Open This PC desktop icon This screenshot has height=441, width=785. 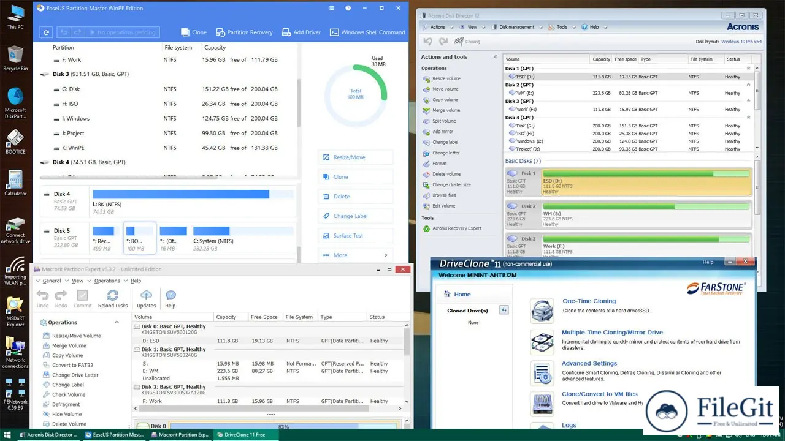pos(15,17)
